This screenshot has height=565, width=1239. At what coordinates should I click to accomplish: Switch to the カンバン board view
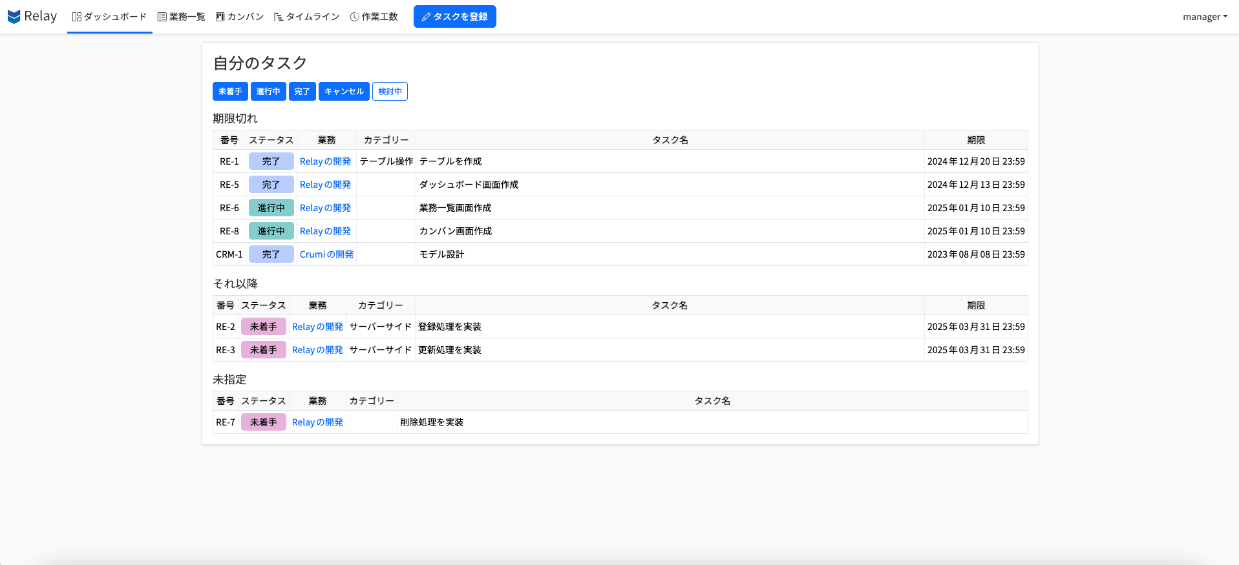point(240,17)
